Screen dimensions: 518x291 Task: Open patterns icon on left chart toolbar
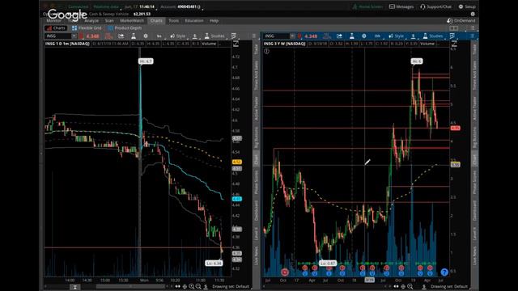(234, 36)
